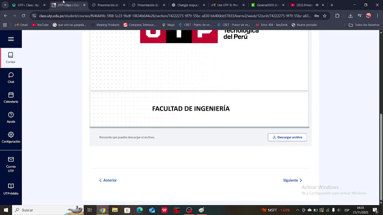
Task: Open the tab search dropdown arrow
Action: (5, 5)
